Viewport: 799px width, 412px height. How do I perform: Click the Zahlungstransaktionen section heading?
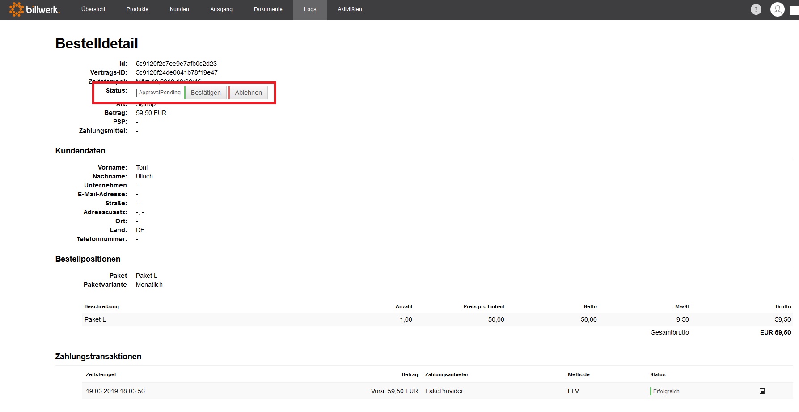pyautogui.click(x=98, y=357)
